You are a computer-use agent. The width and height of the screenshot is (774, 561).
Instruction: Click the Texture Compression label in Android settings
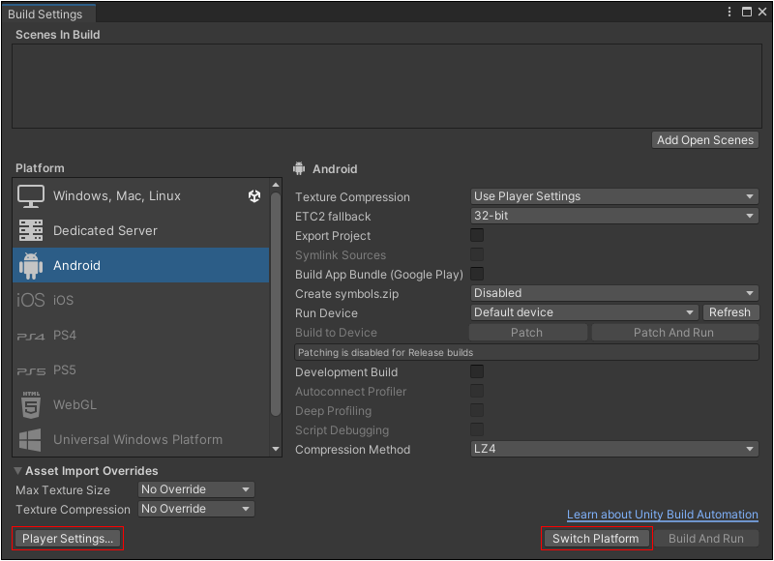352,197
